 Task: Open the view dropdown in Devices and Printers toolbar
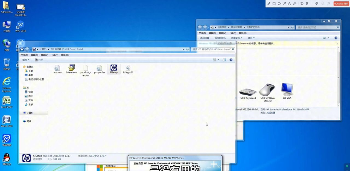pos(328,38)
